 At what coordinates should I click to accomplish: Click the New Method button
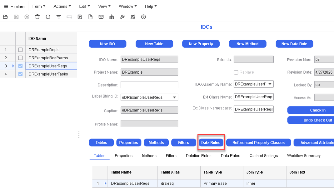(x=247, y=44)
